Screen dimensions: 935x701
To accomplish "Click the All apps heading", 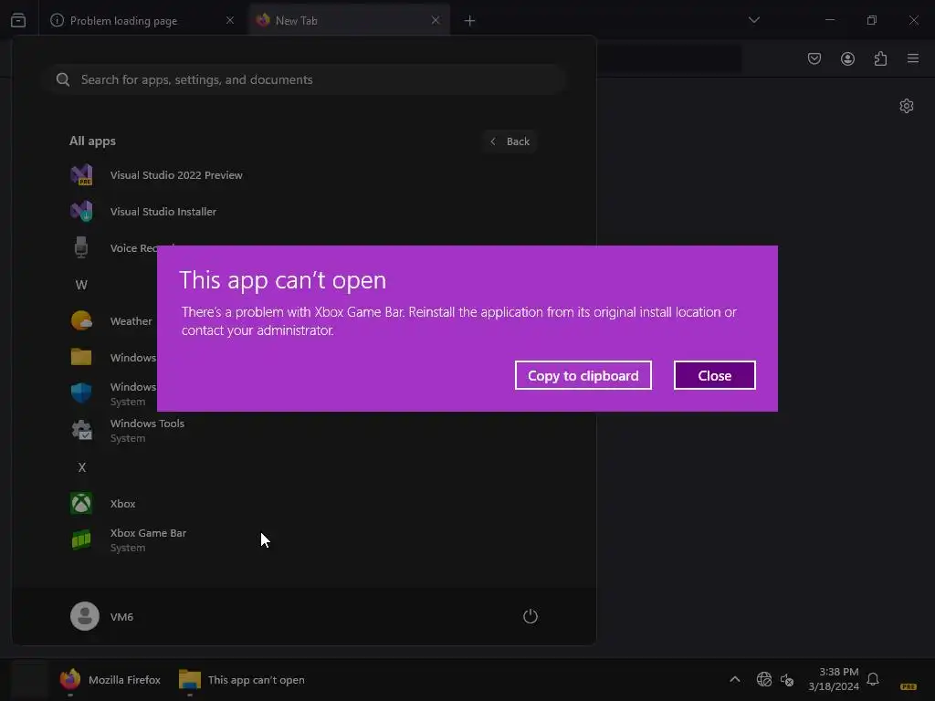I will [x=92, y=141].
